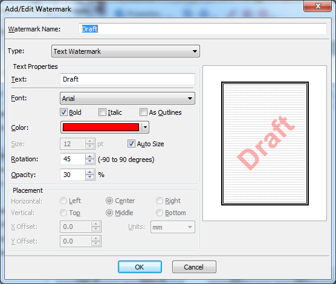Decrease the Opacity percentage with down arrow
The image size is (336, 284).
pyautogui.click(x=90, y=177)
